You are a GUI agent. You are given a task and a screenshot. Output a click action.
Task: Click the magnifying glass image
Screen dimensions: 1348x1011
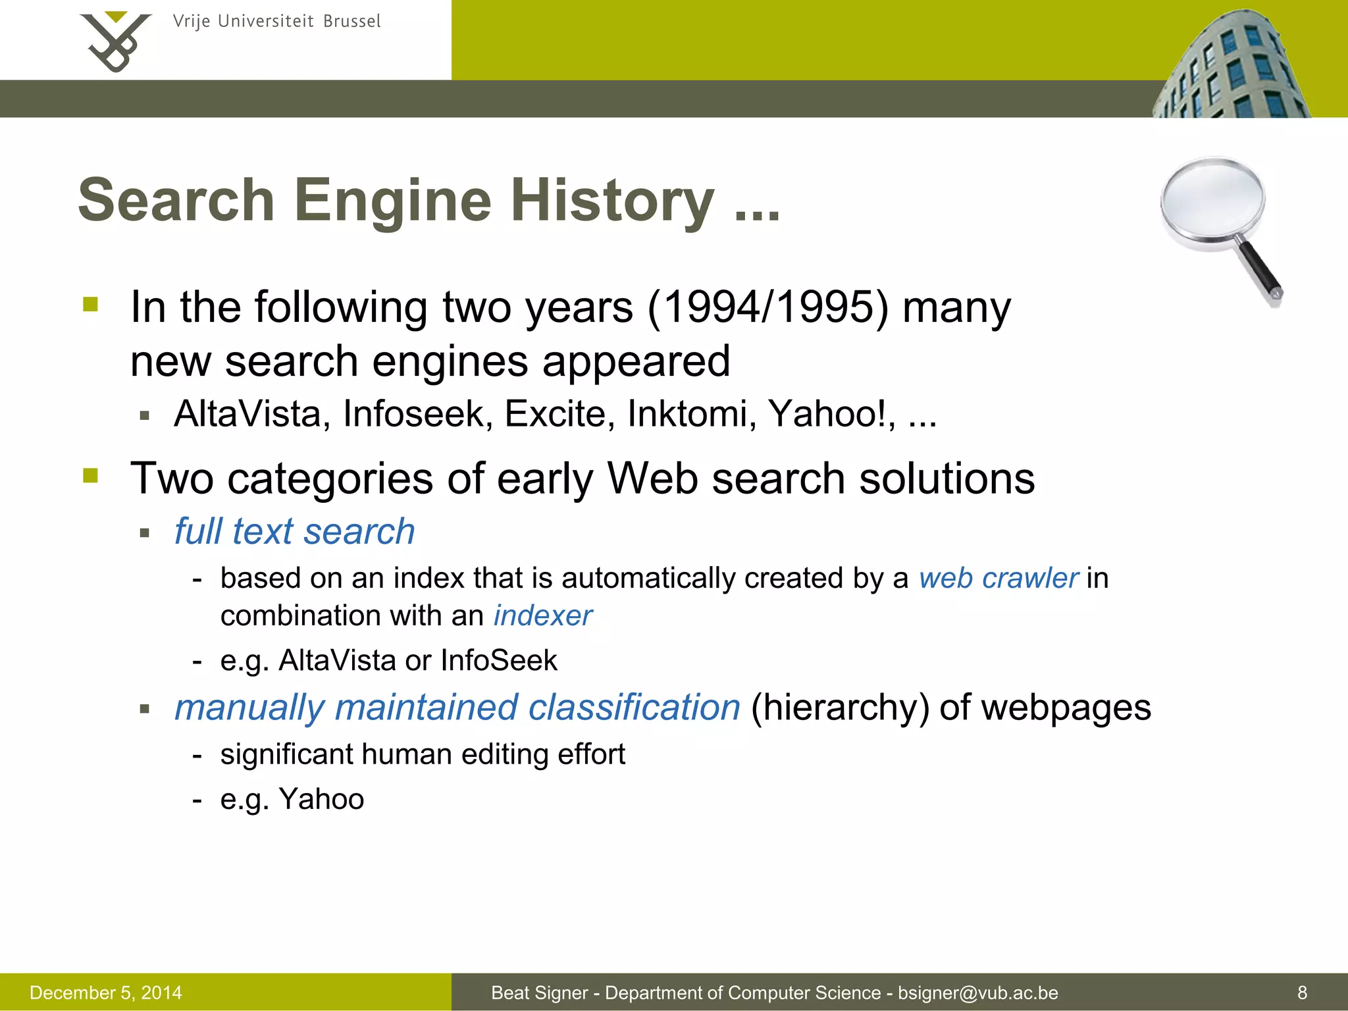click(1222, 230)
